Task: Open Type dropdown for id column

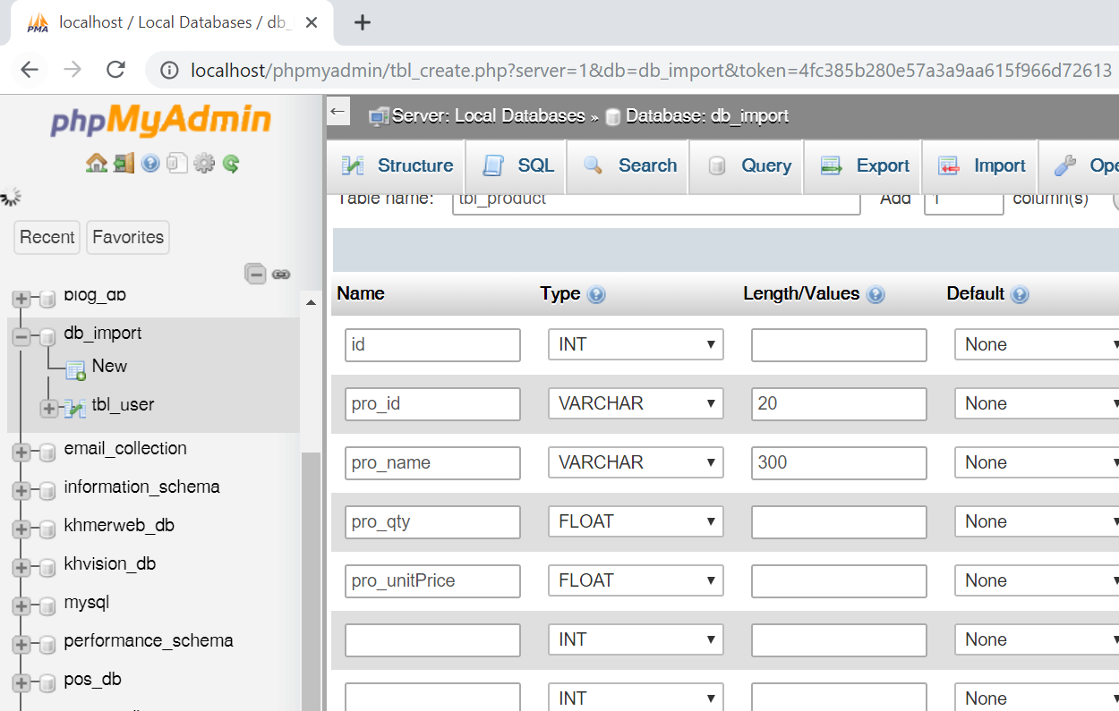Action: (636, 344)
